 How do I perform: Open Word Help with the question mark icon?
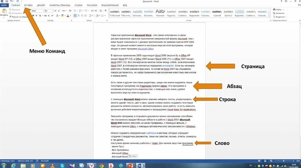(281, 1)
